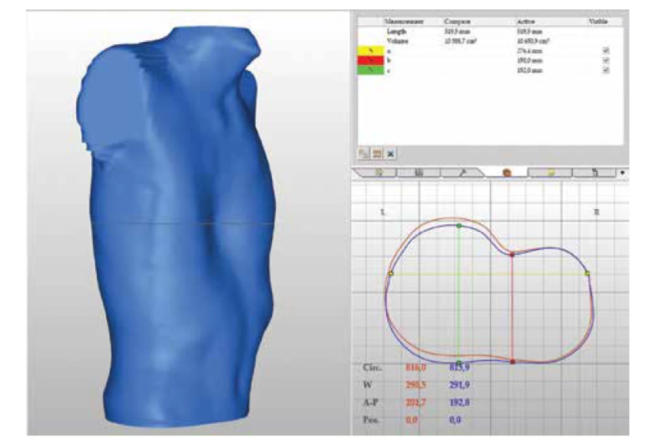Toggle the Visible checkbox for measurement a
669x442 pixels.
pyautogui.click(x=606, y=50)
